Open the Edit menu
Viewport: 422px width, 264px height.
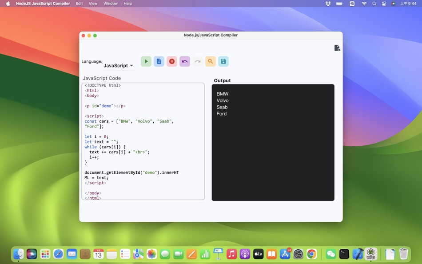79,4
